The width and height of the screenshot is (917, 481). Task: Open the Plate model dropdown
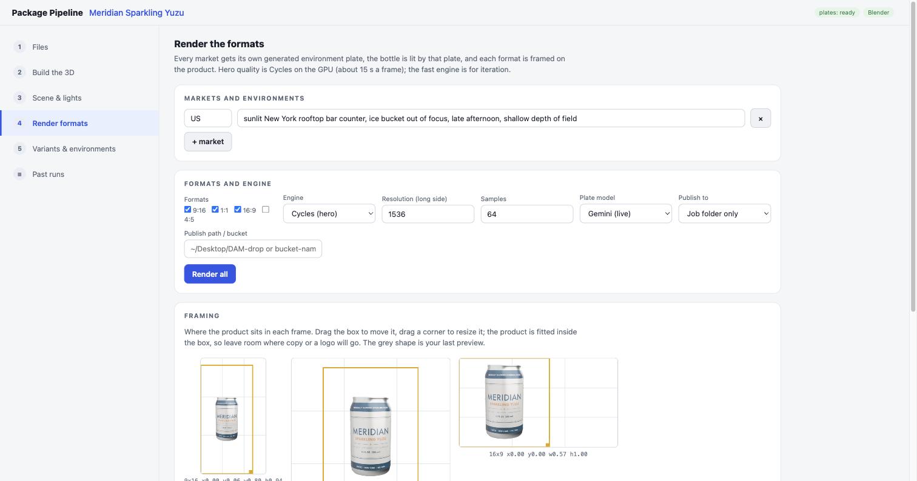626,213
